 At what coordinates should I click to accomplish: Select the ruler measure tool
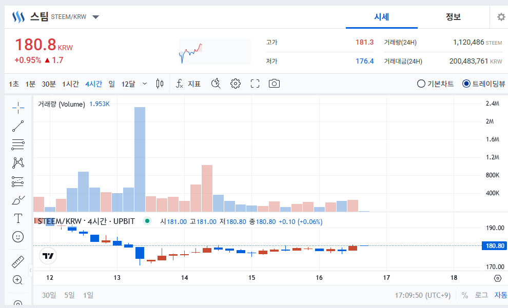(x=18, y=262)
